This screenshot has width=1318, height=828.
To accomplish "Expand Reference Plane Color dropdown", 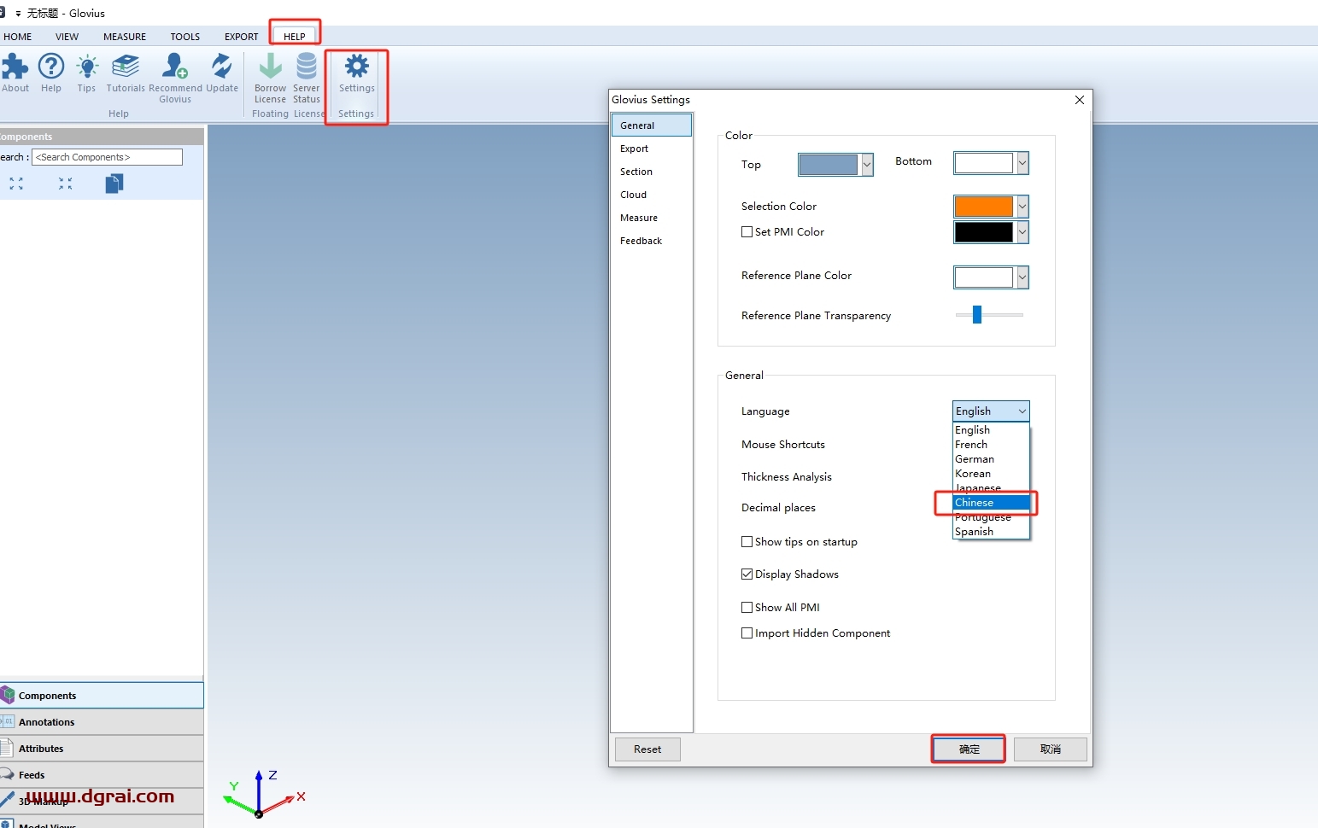I will coord(1022,277).
